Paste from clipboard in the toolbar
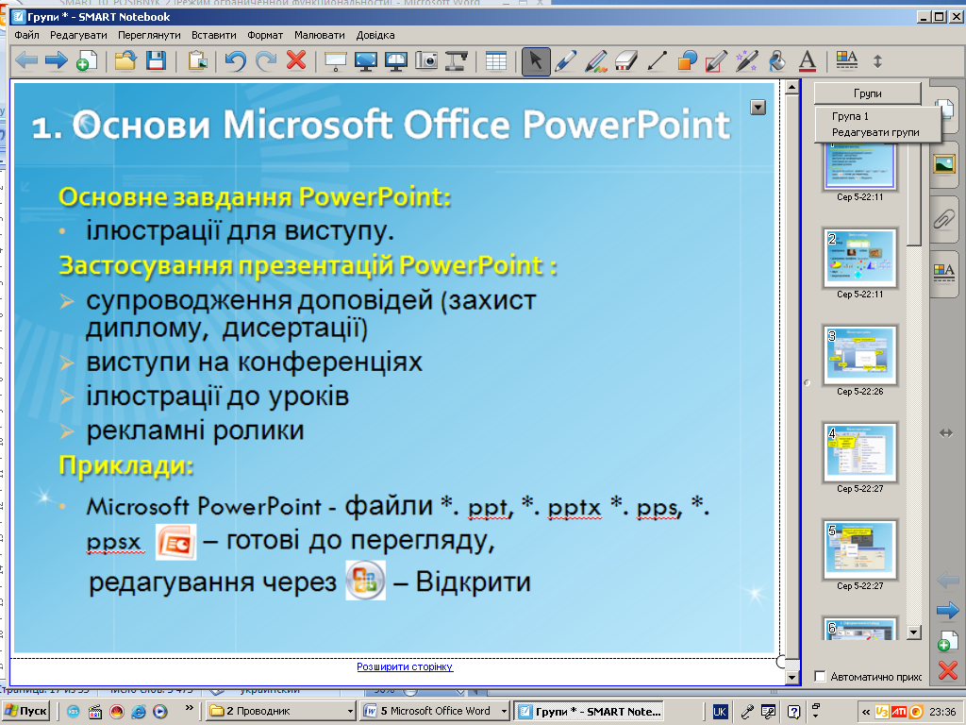 197,61
